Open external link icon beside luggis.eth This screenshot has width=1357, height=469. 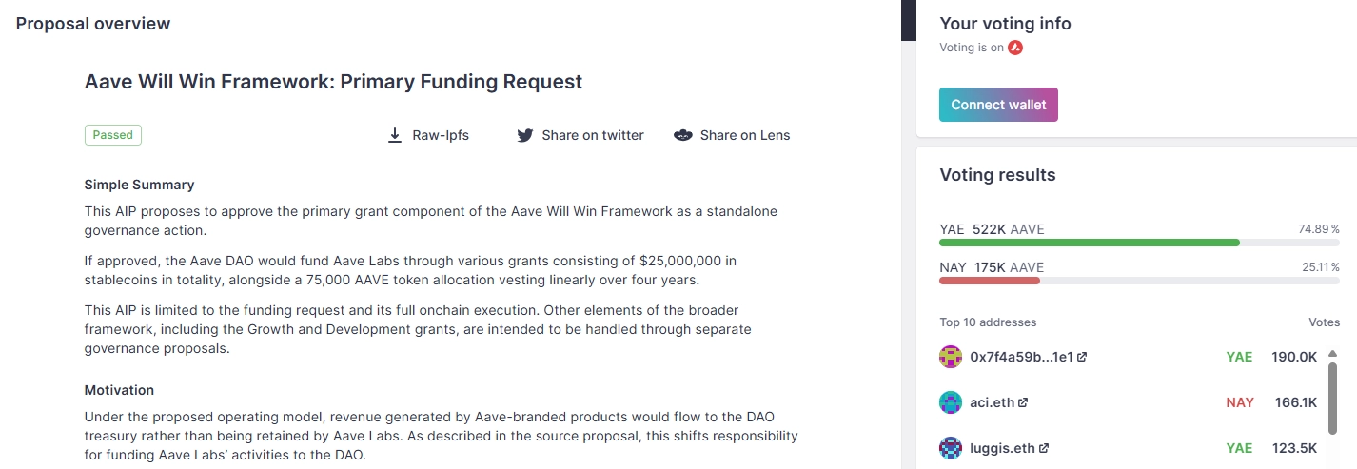pos(1044,448)
